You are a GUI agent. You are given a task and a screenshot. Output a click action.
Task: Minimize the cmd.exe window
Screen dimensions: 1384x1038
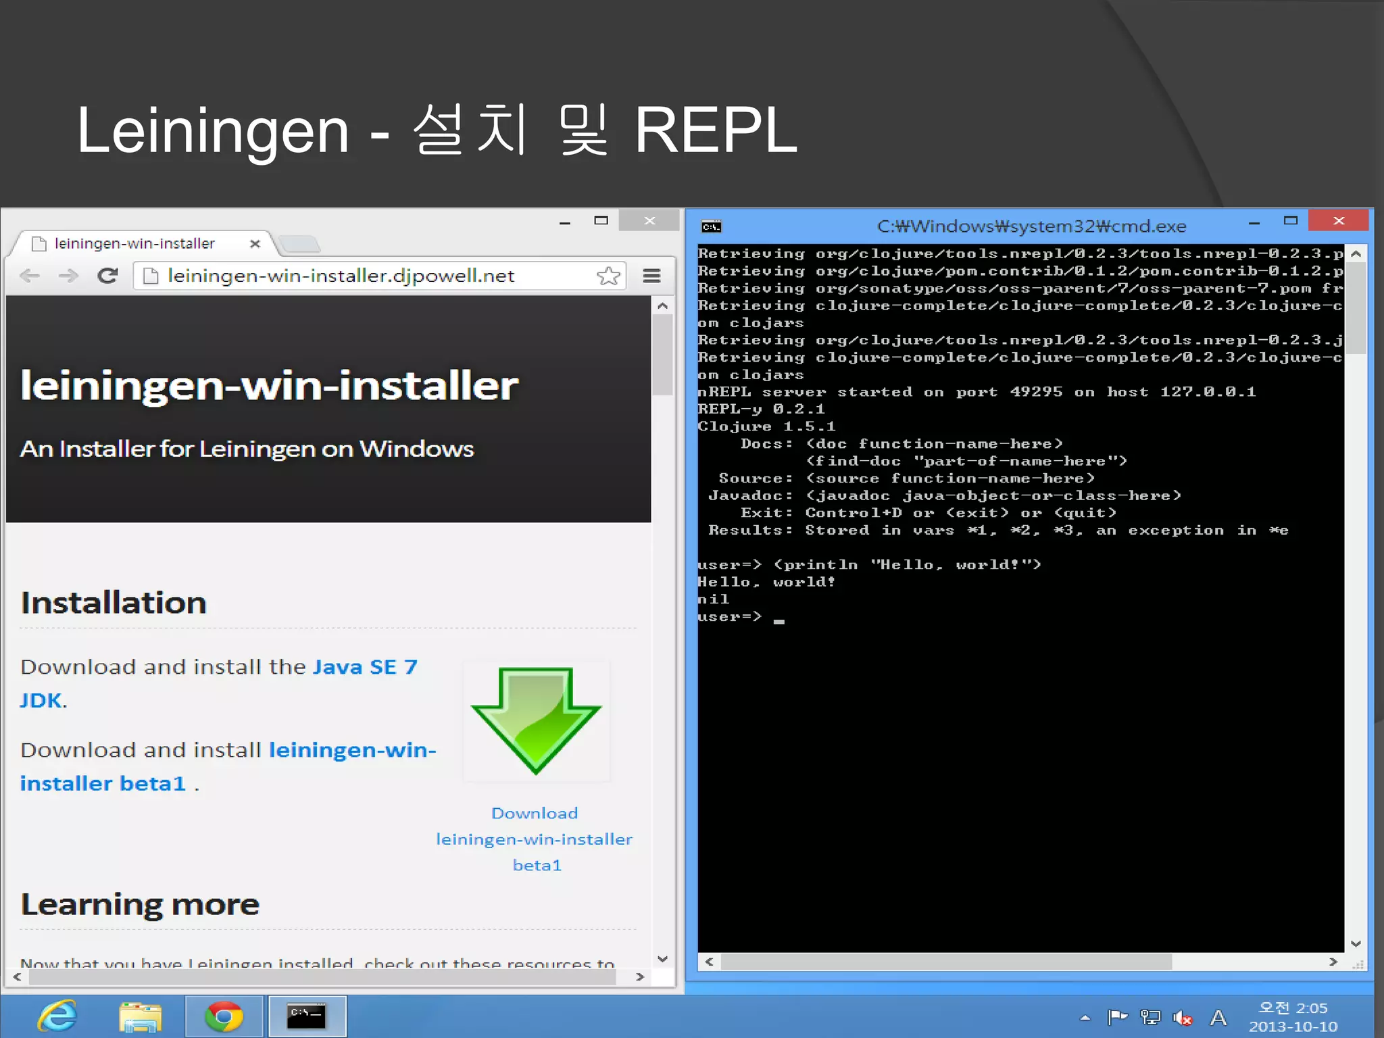point(1254,222)
